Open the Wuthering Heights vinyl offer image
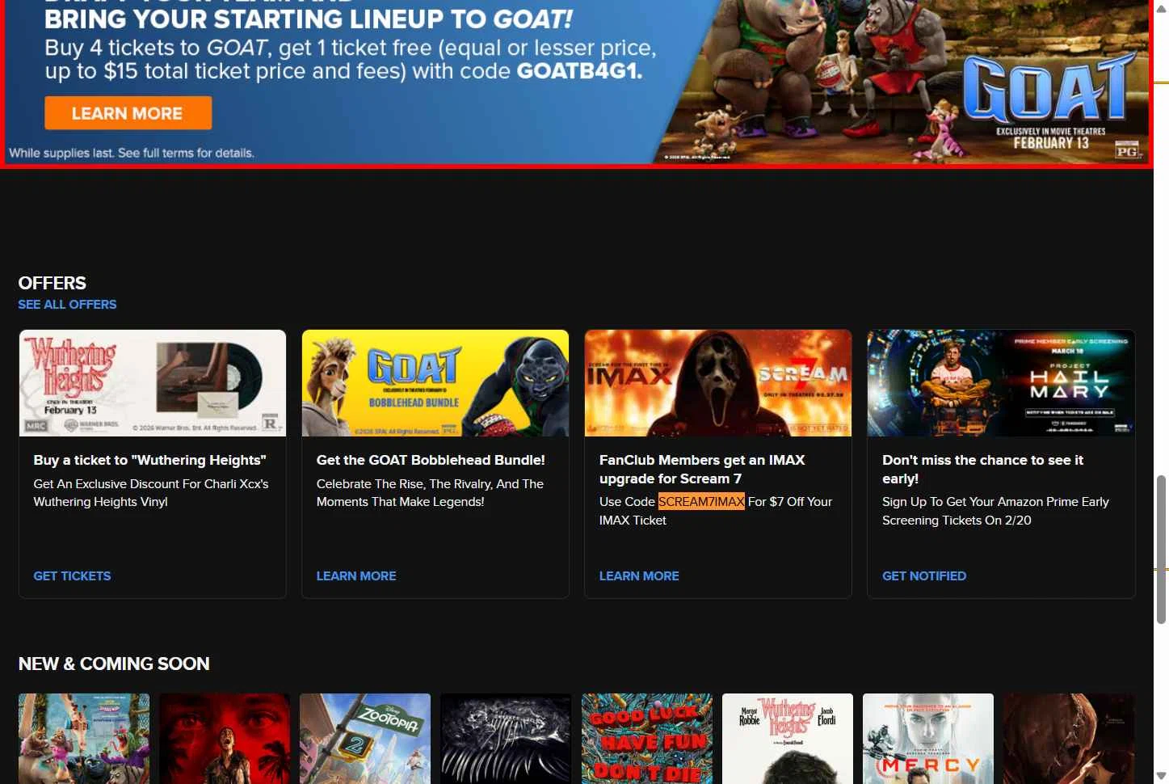 [x=153, y=383]
